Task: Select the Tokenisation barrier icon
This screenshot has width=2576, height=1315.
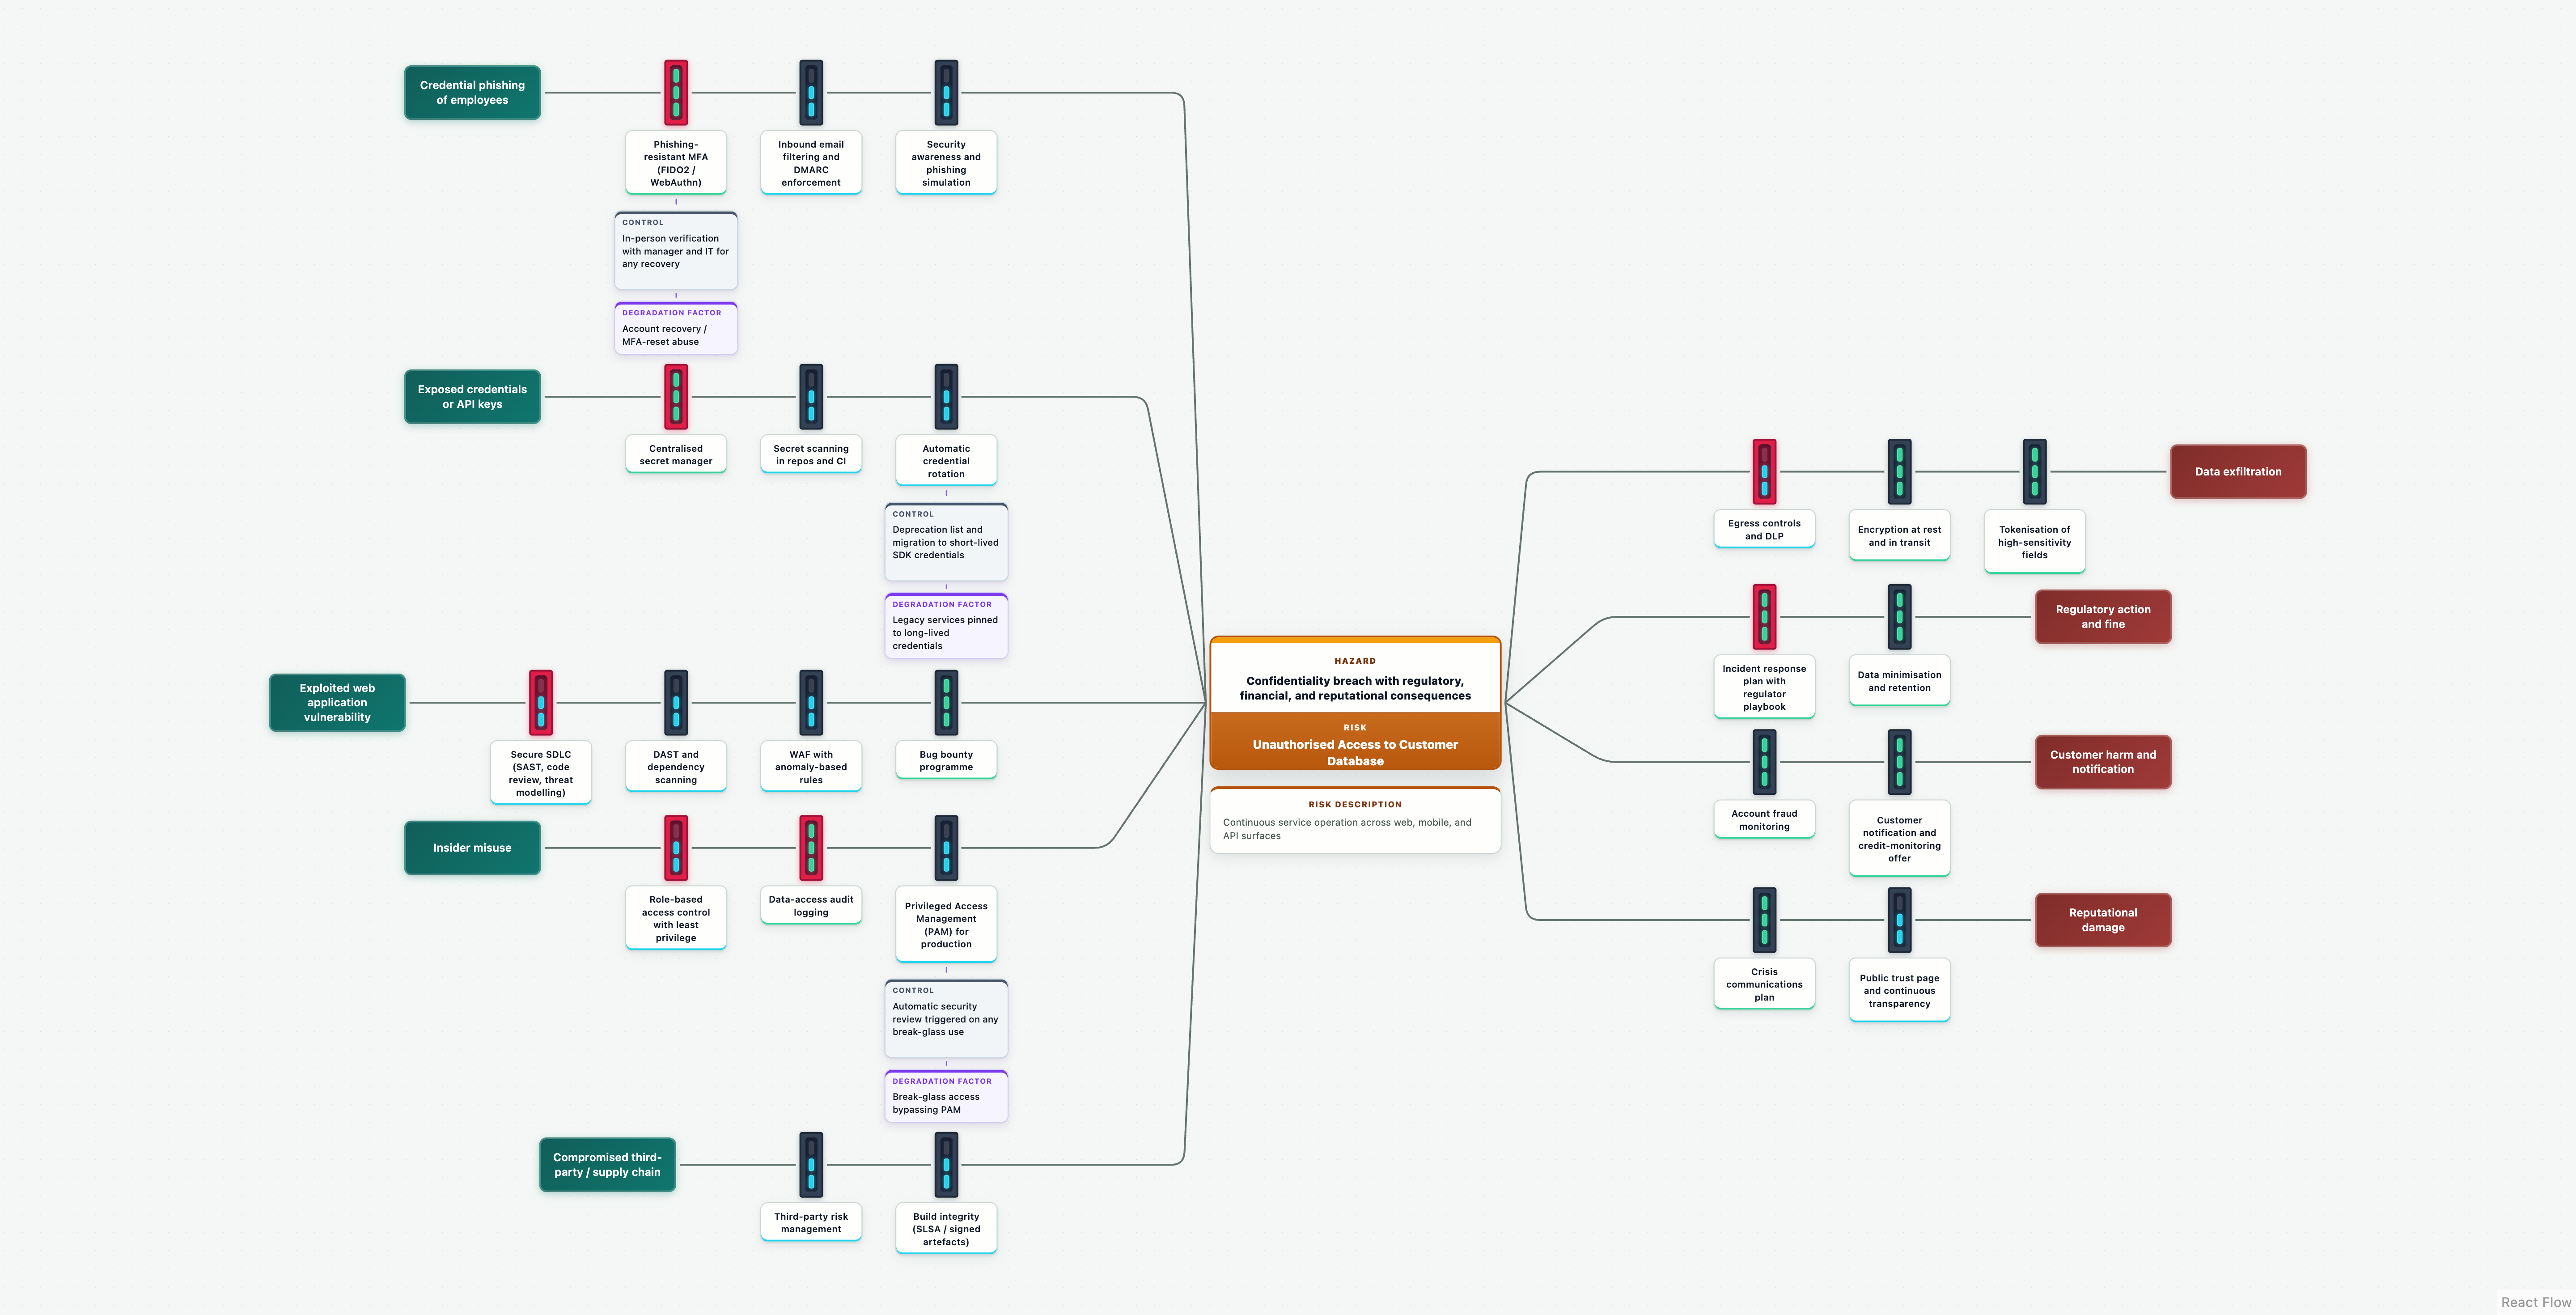Action: [x=2034, y=472]
